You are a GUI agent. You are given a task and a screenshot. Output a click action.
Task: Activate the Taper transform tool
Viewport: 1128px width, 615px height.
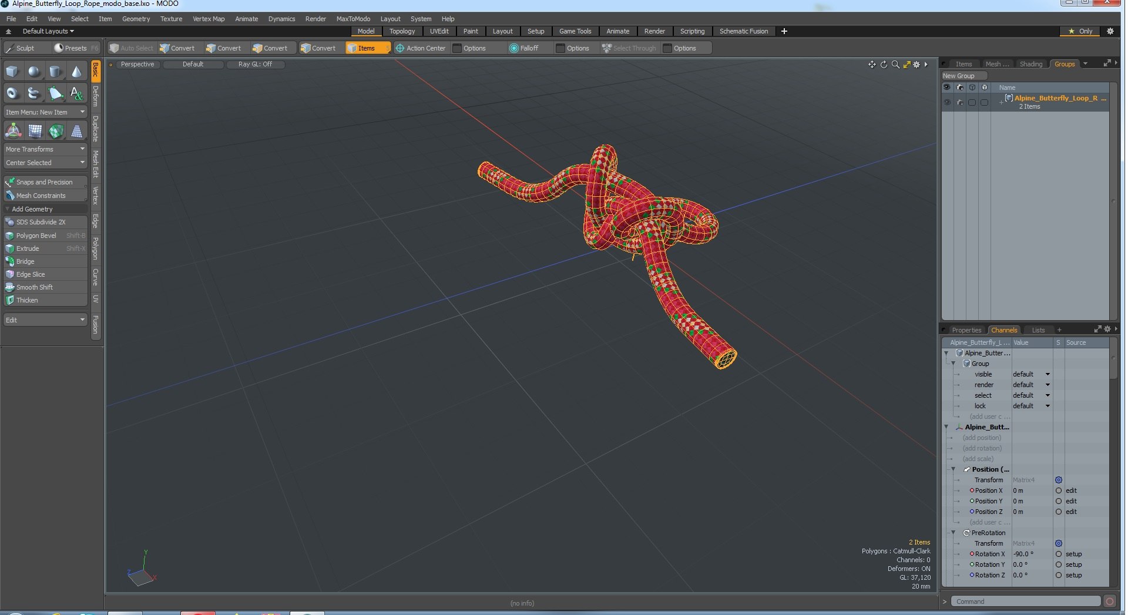pyautogui.click(x=77, y=131)
